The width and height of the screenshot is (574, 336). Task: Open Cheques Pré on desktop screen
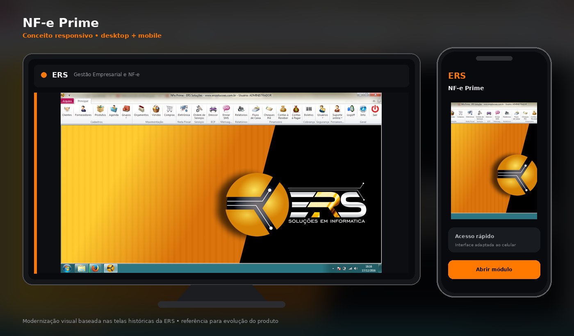[x=269, y=112]
